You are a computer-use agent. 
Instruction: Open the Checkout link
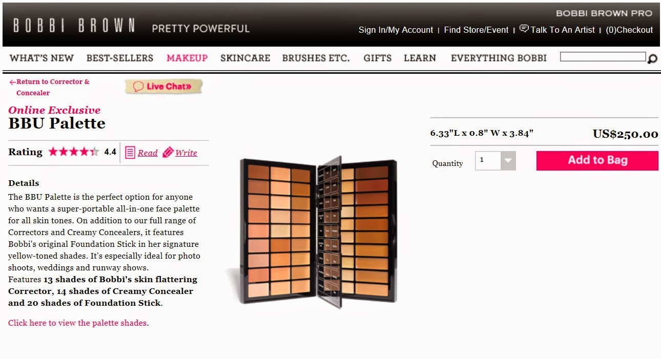point(629,30)
